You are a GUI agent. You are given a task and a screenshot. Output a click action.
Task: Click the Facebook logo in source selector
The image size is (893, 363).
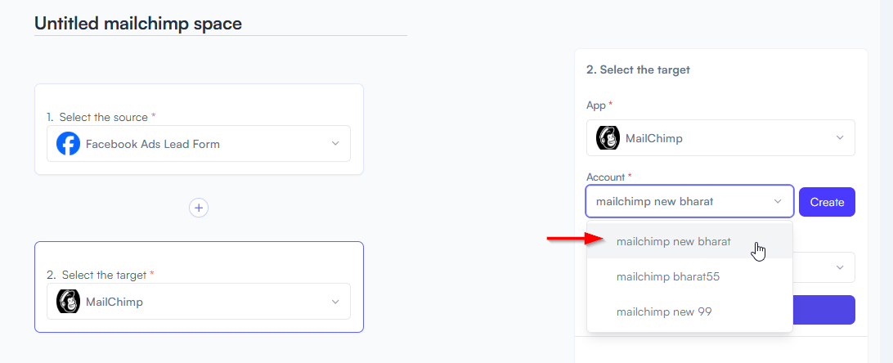pyautogui.click(x=68, y=144)
